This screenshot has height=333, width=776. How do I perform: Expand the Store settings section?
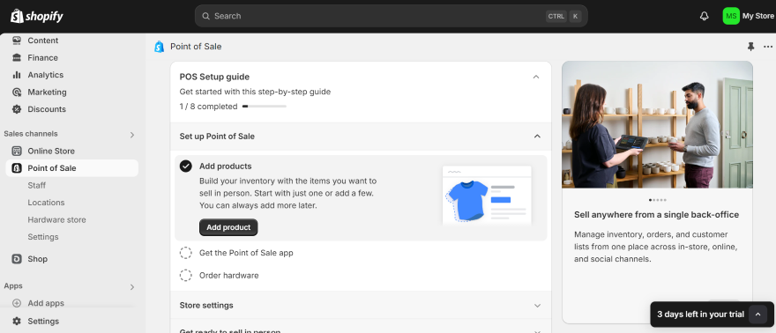537,306
